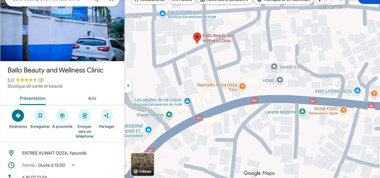The width and height of the screenshot is (380, 178).
Task: Click the five-star rating stars
Action: [26, 80]
